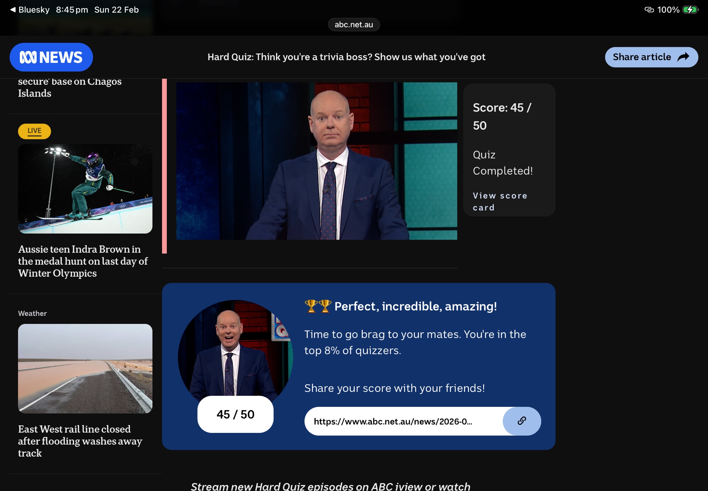Click the trophy emoji in result heading
The image size is (708, 491).
[318, 306]
